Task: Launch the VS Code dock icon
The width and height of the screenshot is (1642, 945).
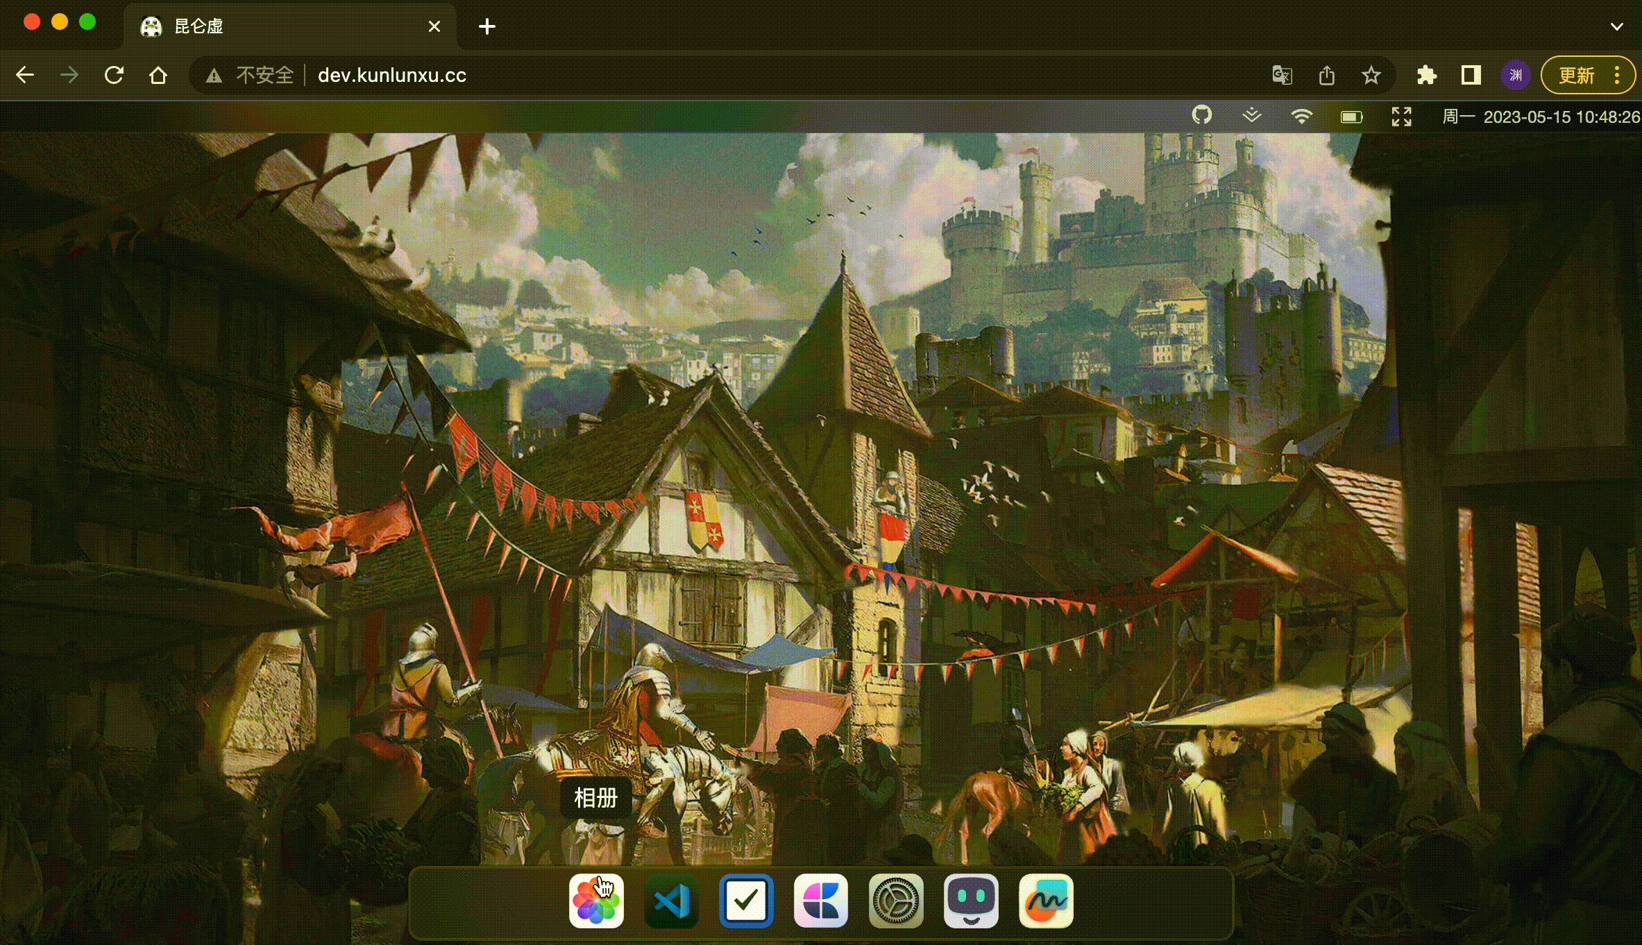Action: [x=671, y=901]
